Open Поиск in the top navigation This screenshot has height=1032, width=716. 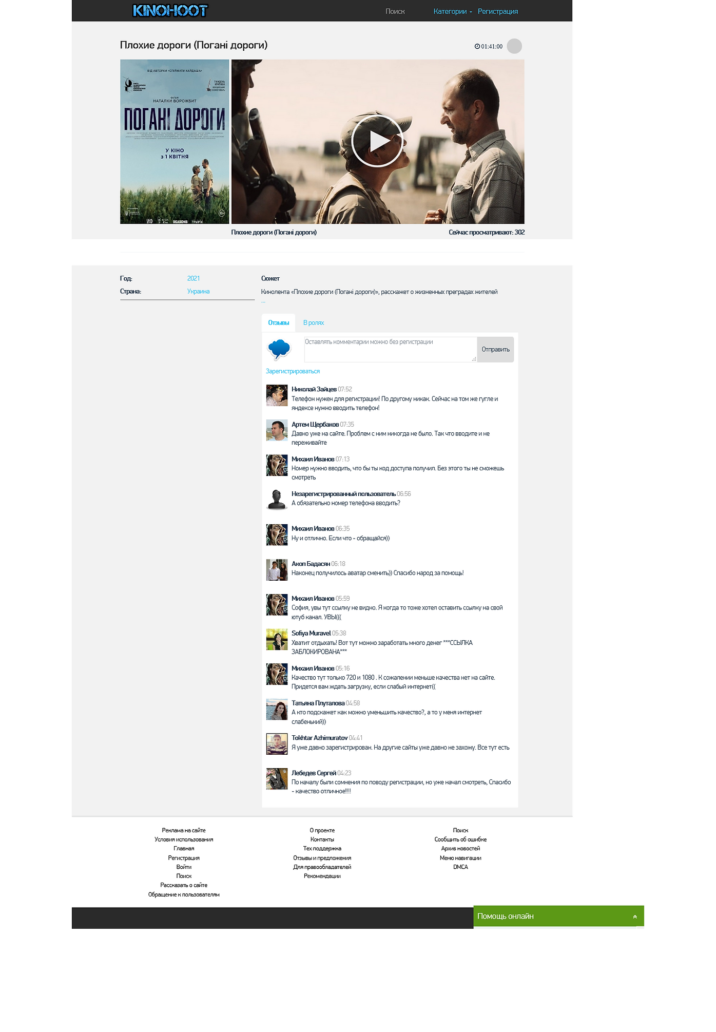(x=395, y=11)
